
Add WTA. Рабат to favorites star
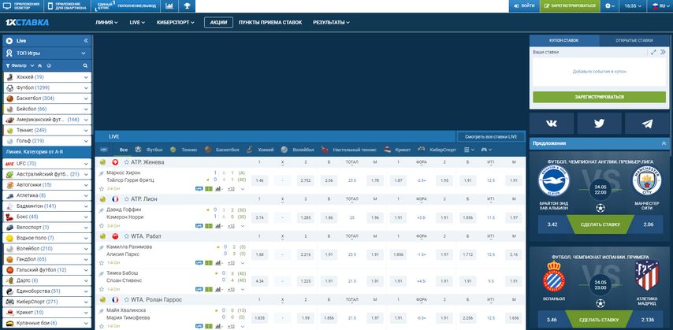pos(127,236)
